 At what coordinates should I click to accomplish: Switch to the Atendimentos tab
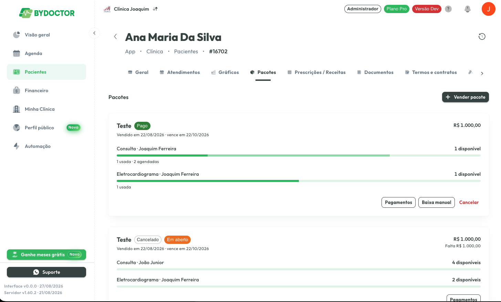(x=180, y=72)
